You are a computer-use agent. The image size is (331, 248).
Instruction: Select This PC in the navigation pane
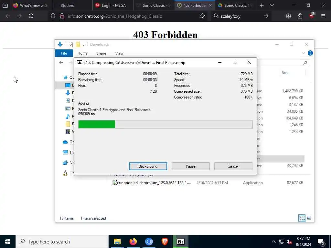(69, 152)
